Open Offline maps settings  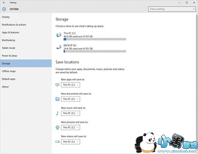26,71
